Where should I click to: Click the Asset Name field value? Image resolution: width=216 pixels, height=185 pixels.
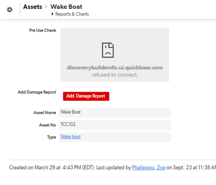115,112
